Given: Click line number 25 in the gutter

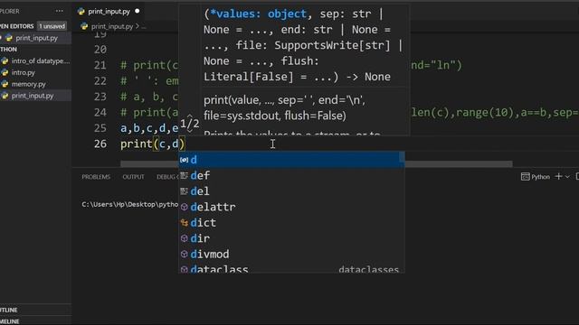Looking at the screenshot, I should tap(100, 128).
